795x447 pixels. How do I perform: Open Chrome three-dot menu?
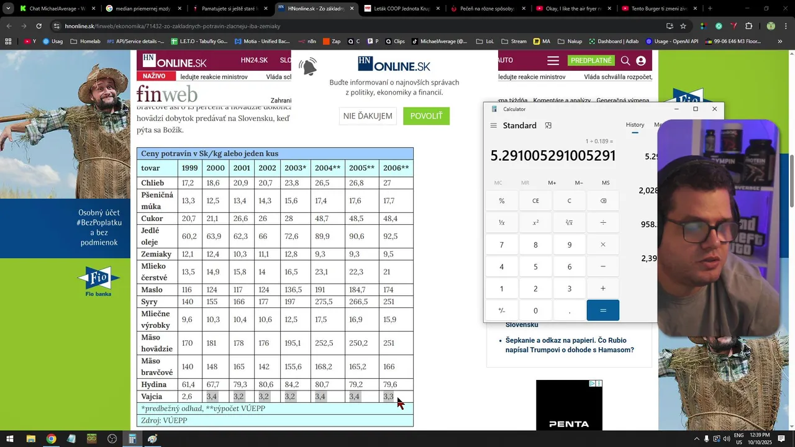786,26
